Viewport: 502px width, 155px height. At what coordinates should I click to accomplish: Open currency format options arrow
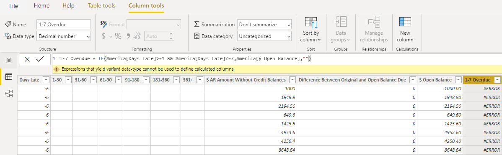111,37
